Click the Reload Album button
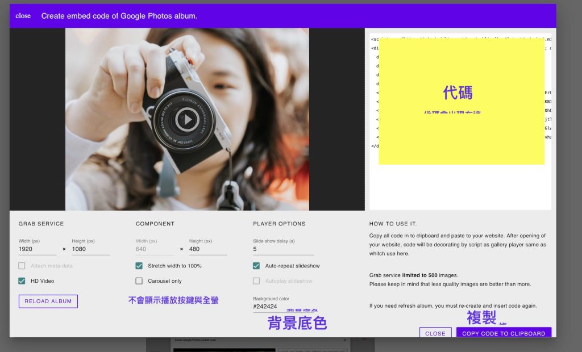 coord(48,301)
